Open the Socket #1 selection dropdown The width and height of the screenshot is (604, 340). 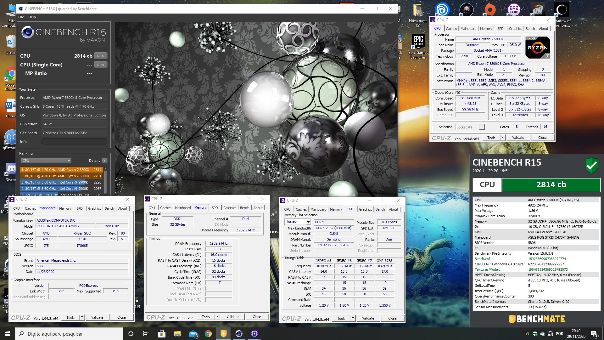[x=470, y=127]
